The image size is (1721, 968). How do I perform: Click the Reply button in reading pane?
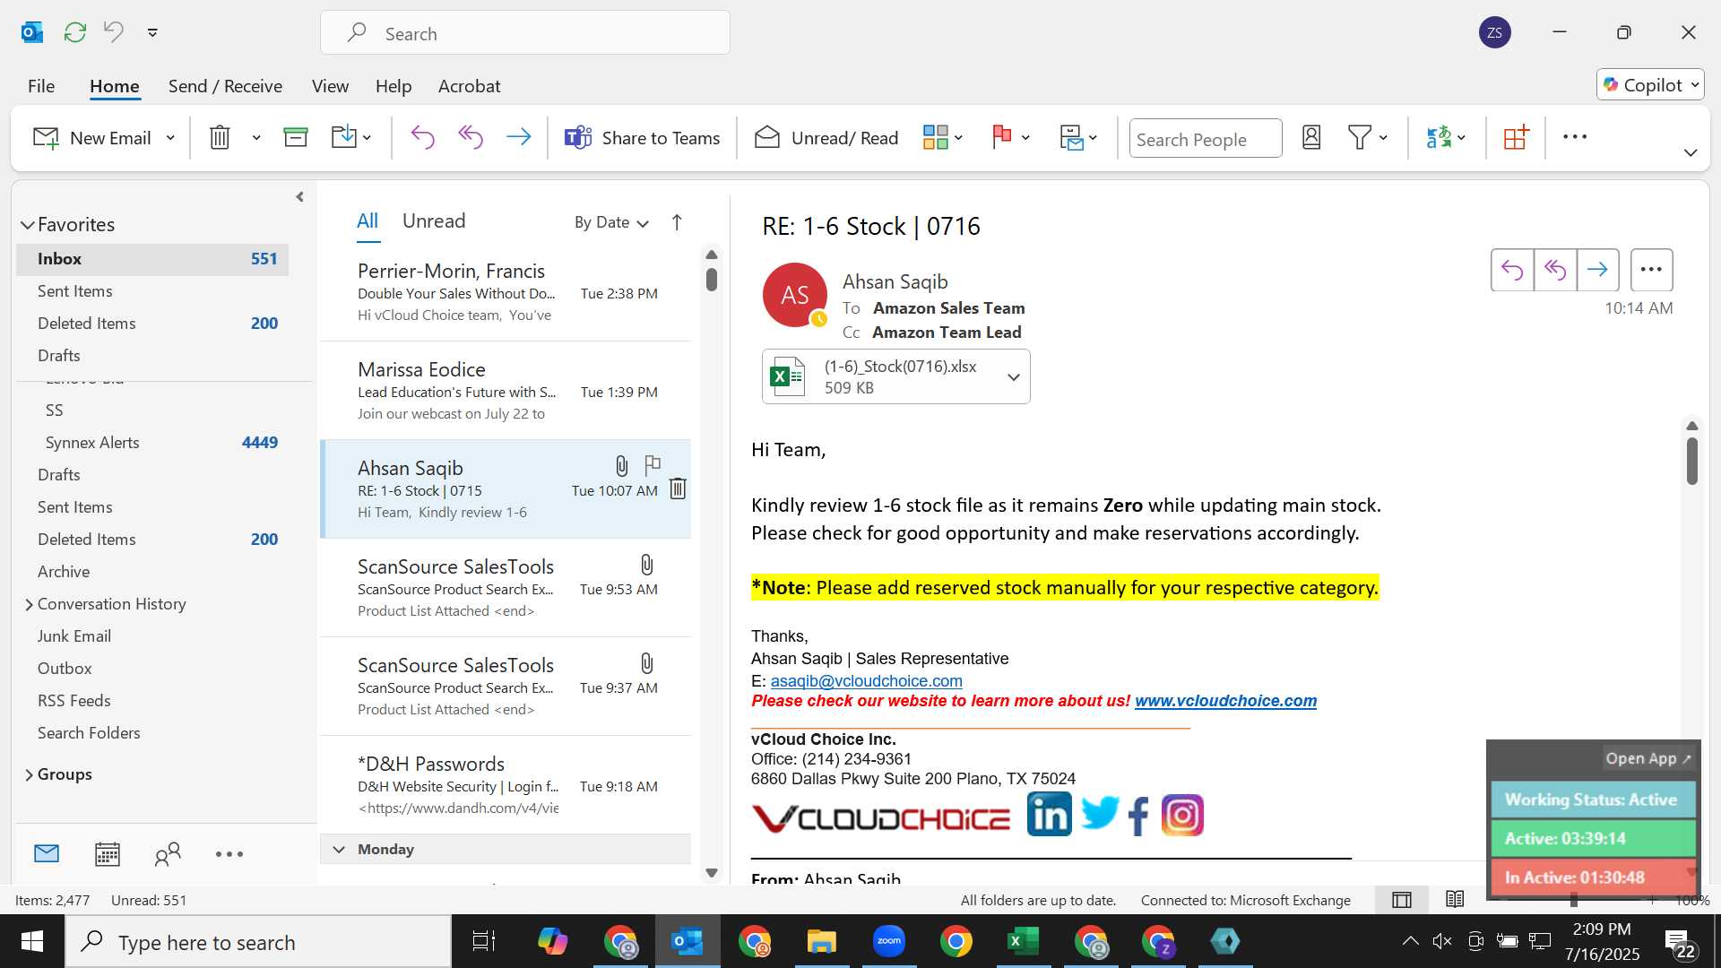(1512, 270)
